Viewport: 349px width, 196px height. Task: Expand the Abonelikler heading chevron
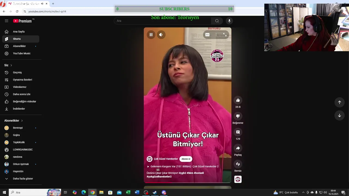pos(22,121)
